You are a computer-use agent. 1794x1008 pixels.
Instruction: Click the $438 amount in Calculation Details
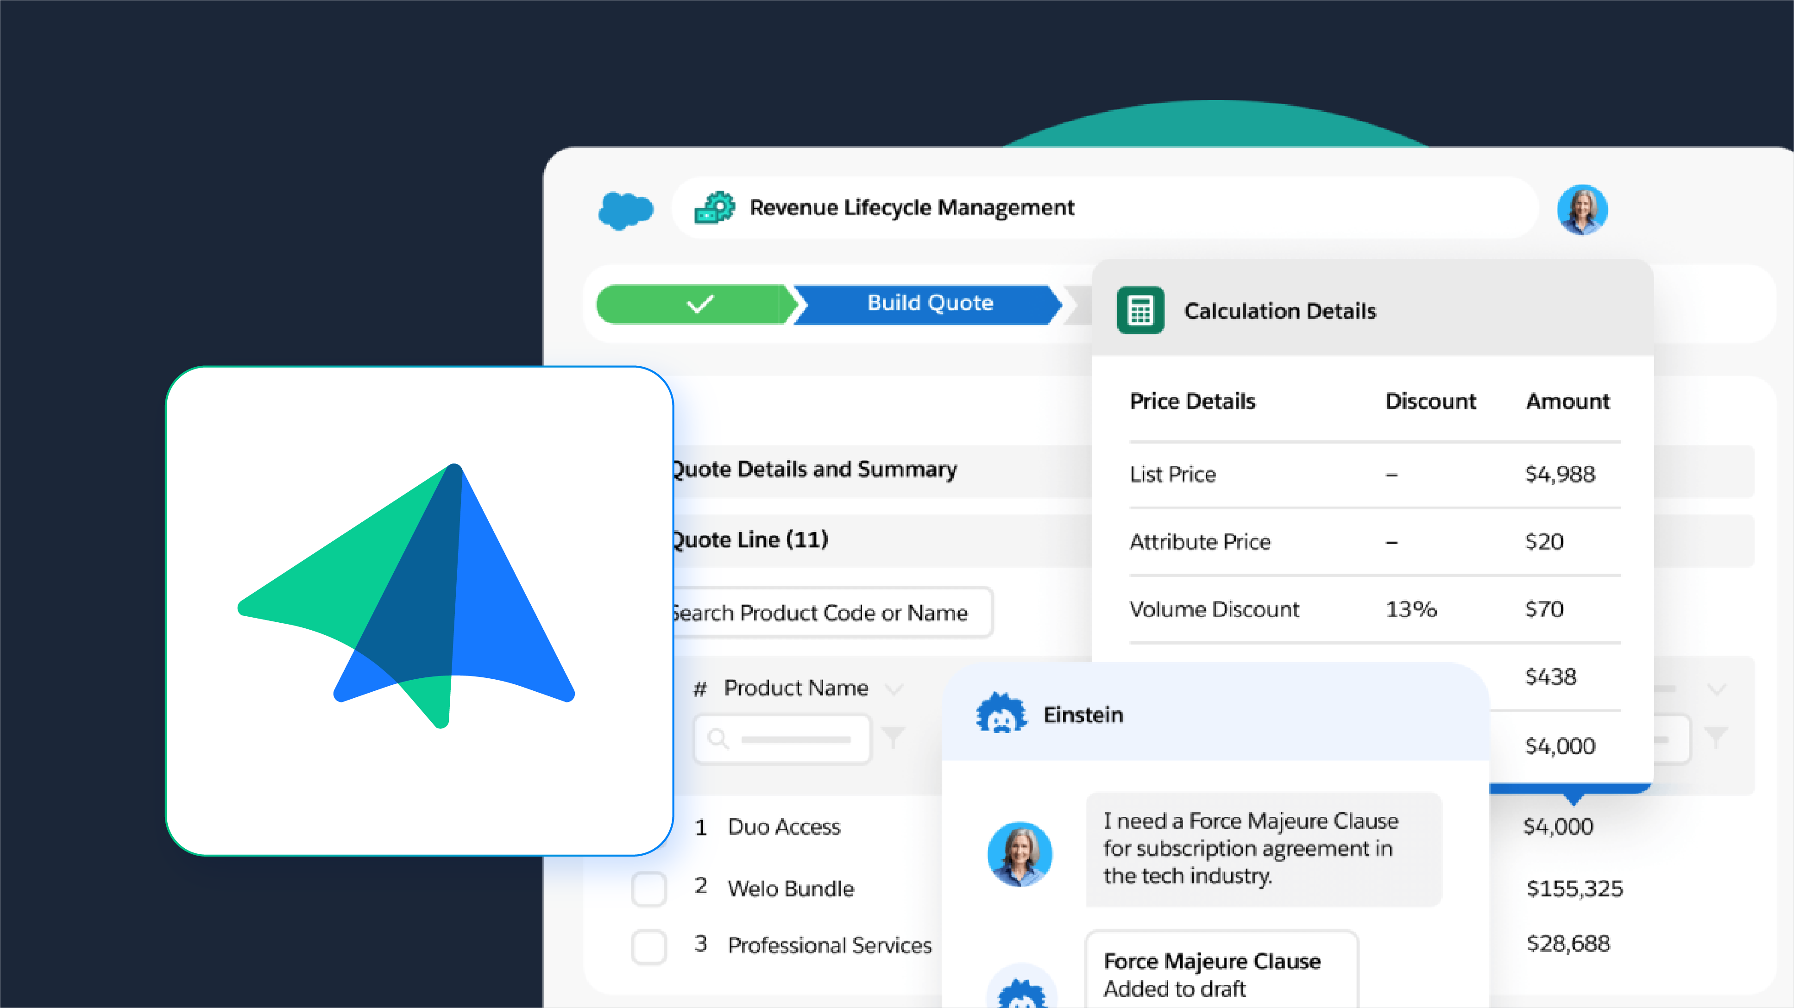pos(1551,676)
